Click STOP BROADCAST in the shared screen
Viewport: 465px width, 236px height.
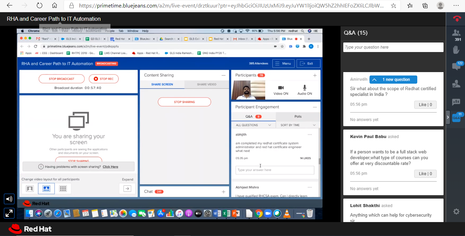[x=61, y=79]
